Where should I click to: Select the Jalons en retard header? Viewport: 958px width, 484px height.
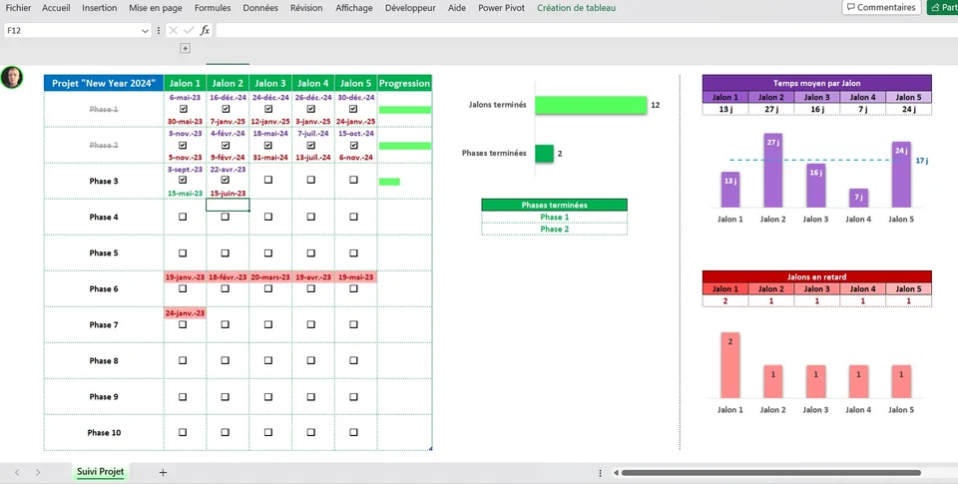coord(817,276)
